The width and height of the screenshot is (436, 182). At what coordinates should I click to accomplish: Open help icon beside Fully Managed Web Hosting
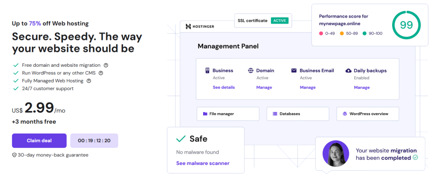pos(89,81)
